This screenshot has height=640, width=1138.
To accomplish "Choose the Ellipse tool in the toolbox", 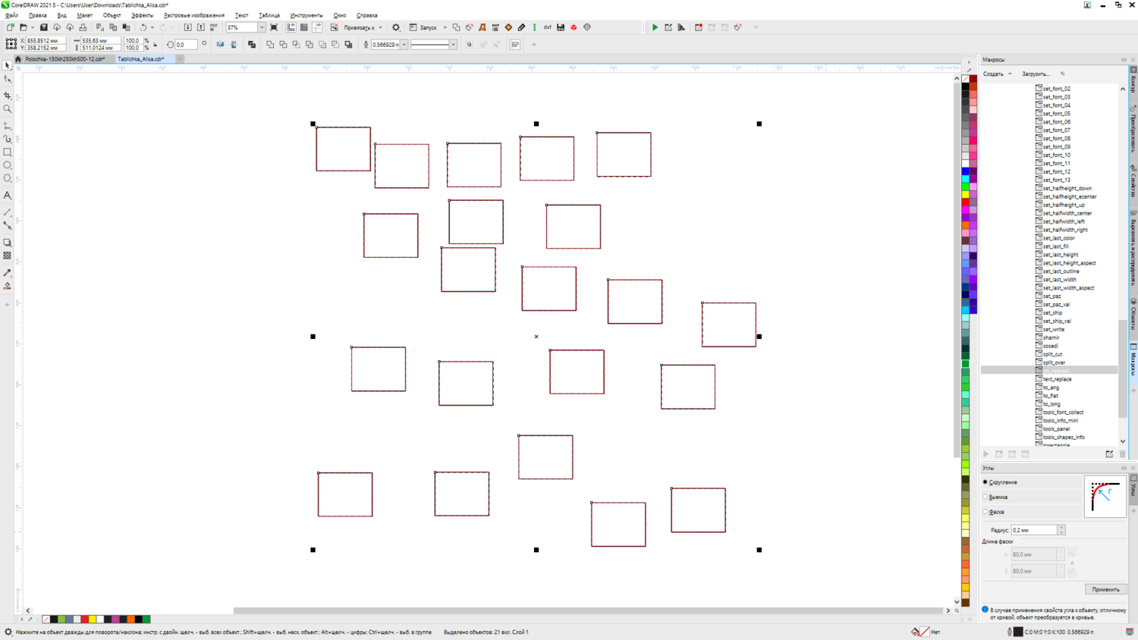I will tap(8, 165).
